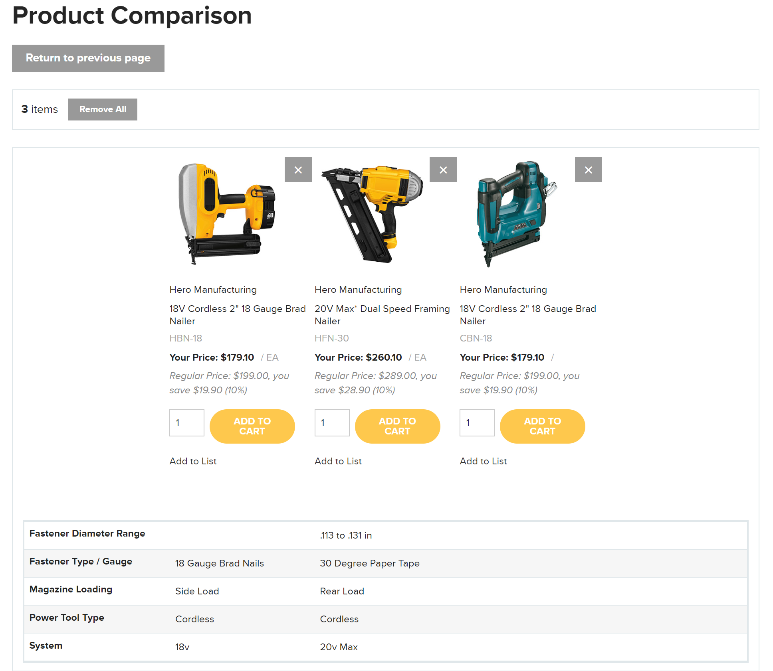This screenshot has width=773, height=671.
Task: Focus quantity box for HFN-30 nailer
Action: [332, 423]
